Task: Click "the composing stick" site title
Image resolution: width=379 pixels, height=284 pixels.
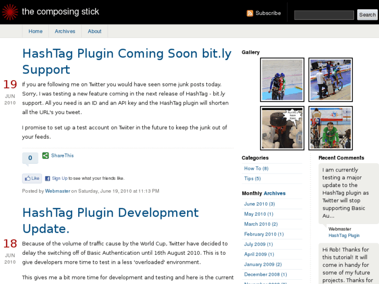Action: point(60,11)
